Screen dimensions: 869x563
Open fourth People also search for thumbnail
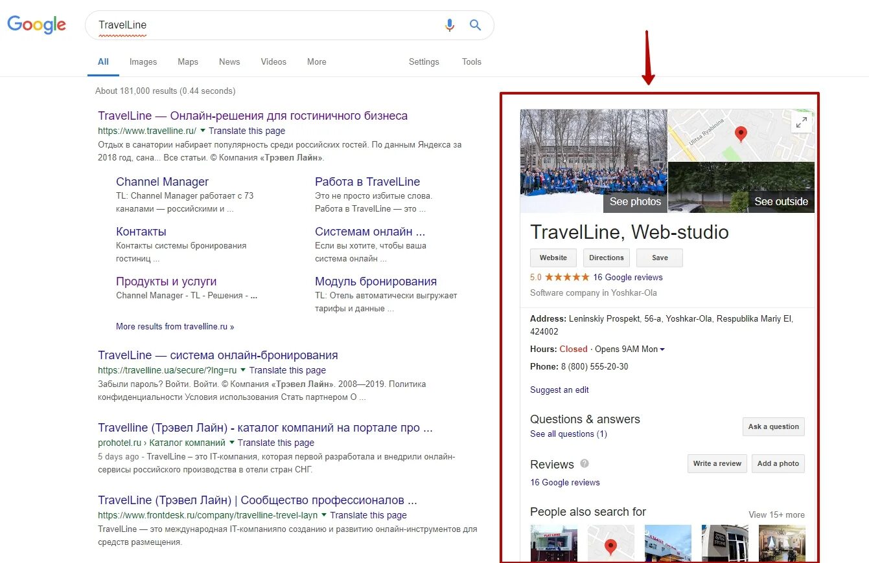(725, 543)
